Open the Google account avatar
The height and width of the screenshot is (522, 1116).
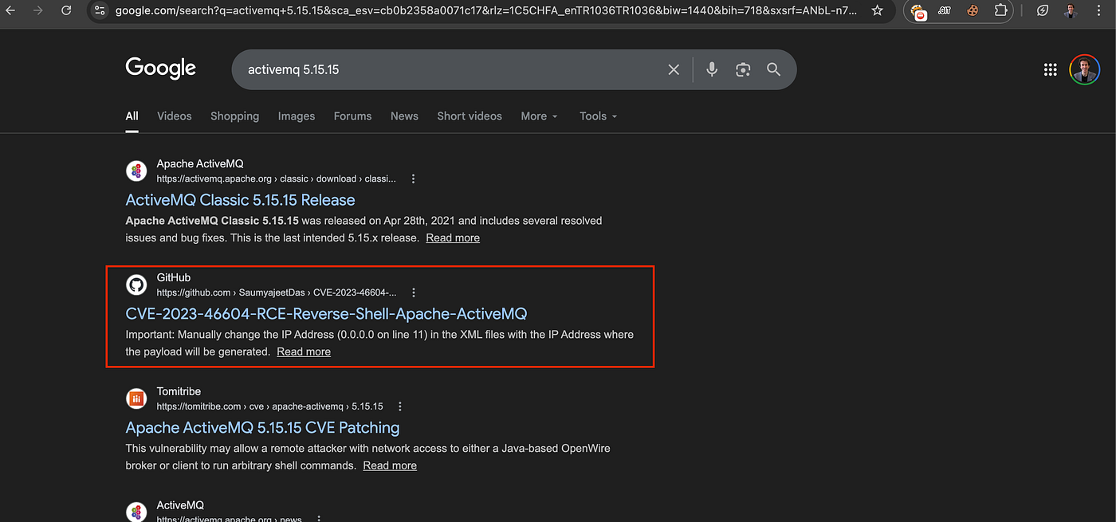coord(1084,69)
